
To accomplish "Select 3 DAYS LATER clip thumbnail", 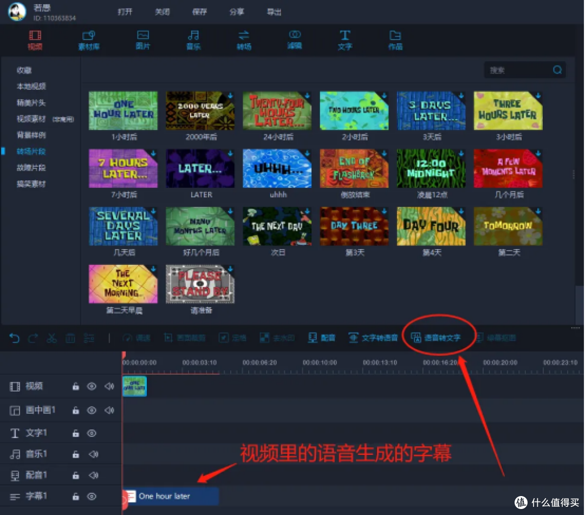I will pyautogui.click(x=431, y=111).
